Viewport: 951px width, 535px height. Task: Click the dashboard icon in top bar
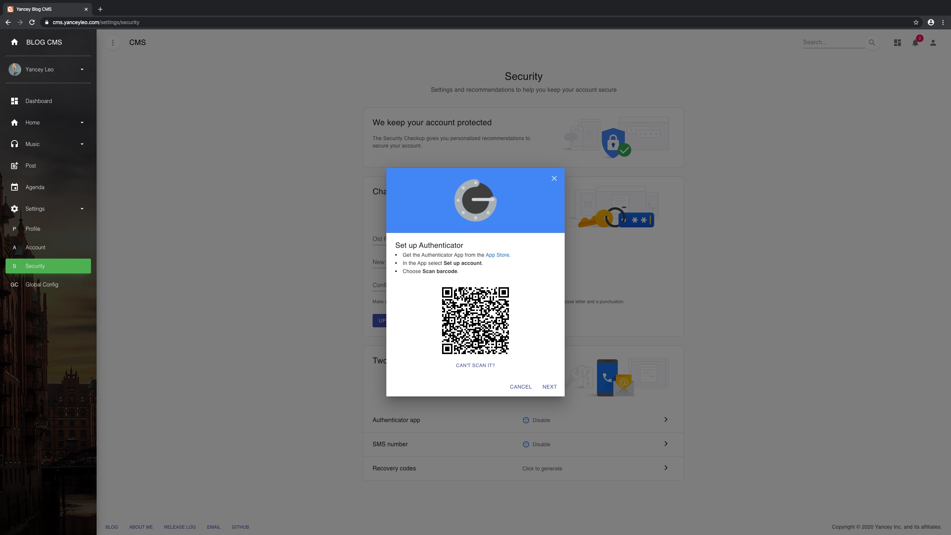(898, 43)
